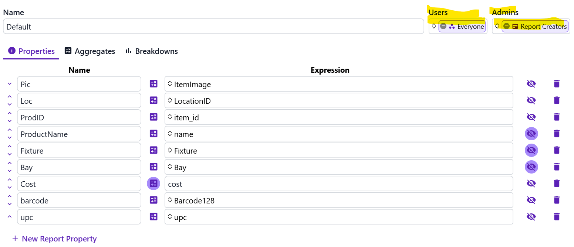Click the report Name field containing Default

tap(213, 27)
